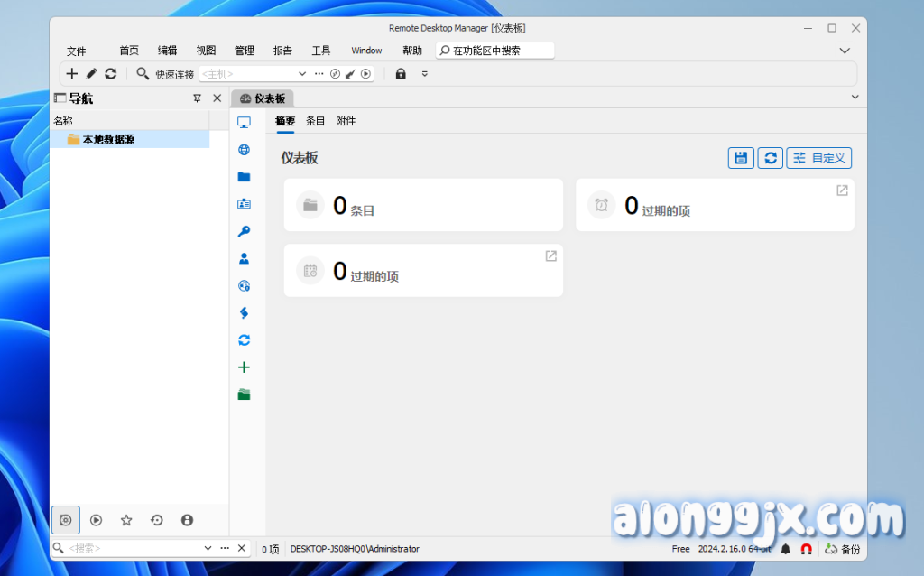924x576 pixels.
Task: Click the plus icon to add new entry
Action: pos(72,74)
